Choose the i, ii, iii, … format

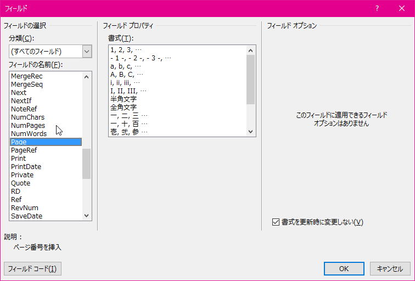click(178, 82)
